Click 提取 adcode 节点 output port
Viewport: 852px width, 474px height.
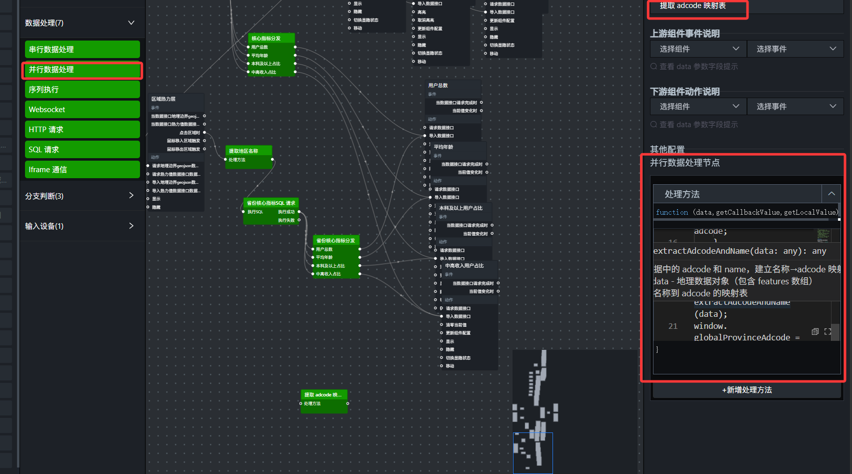[347, 403]
